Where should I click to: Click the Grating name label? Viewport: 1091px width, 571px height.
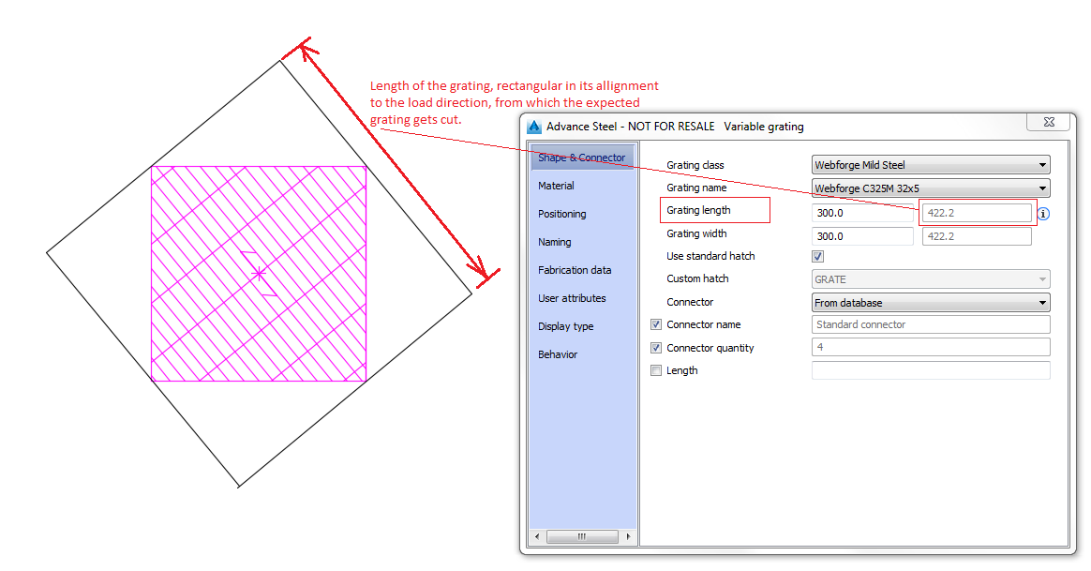(696, 188)
